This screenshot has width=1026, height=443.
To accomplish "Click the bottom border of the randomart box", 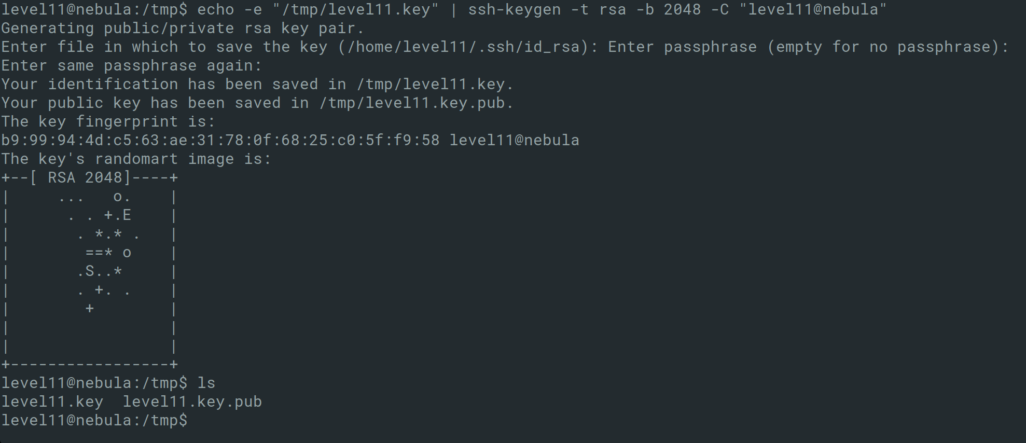I will 90,364.
